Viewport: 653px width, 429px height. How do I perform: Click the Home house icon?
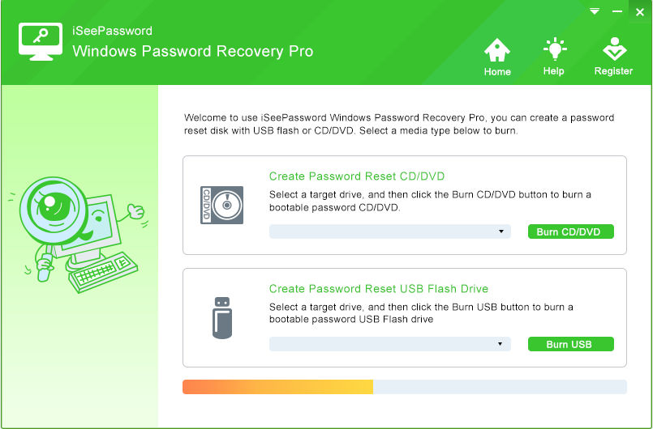click(x=496, y=50)
